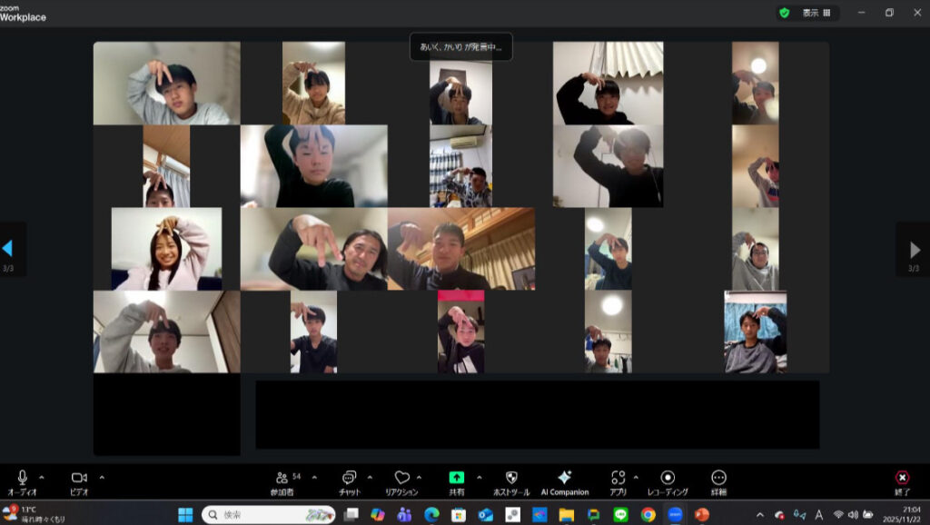
Task: Open reactions heart icon
Action: 401,478
